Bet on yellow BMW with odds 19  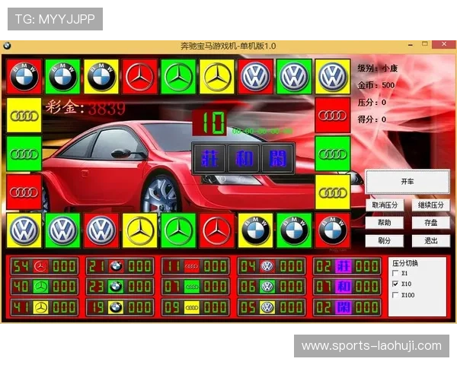116,307
